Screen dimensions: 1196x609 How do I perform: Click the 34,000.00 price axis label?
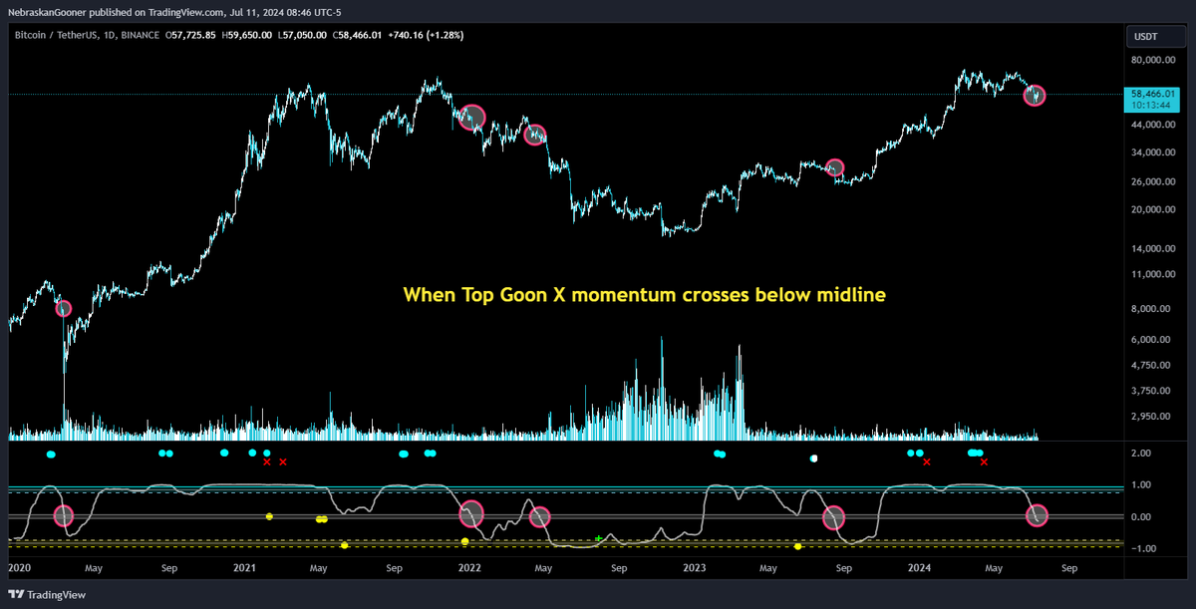tap(1155, 152)
